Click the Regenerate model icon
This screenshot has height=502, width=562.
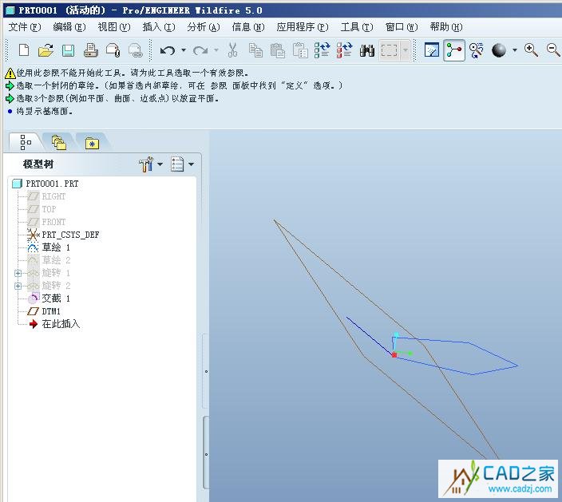[322, 50]
